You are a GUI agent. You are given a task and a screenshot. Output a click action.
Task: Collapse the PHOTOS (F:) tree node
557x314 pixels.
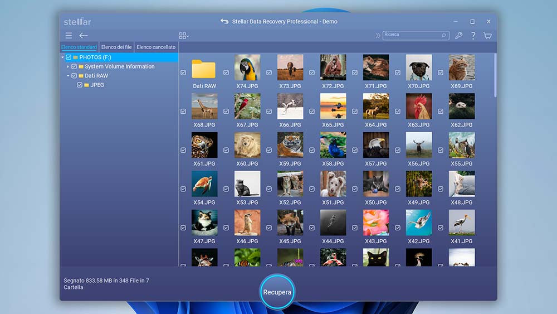pos(62,57)
